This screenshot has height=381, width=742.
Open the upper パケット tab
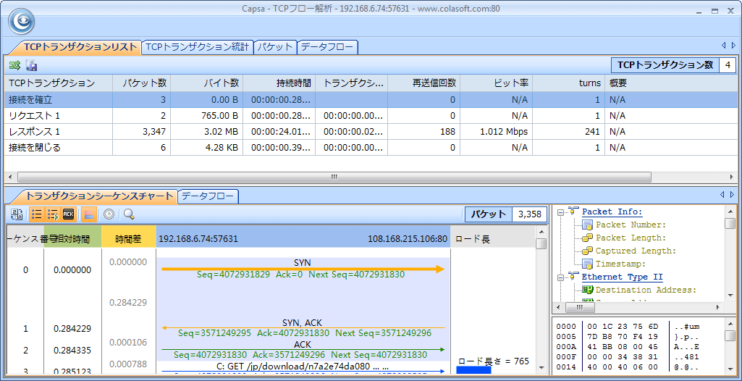[275, 47]
